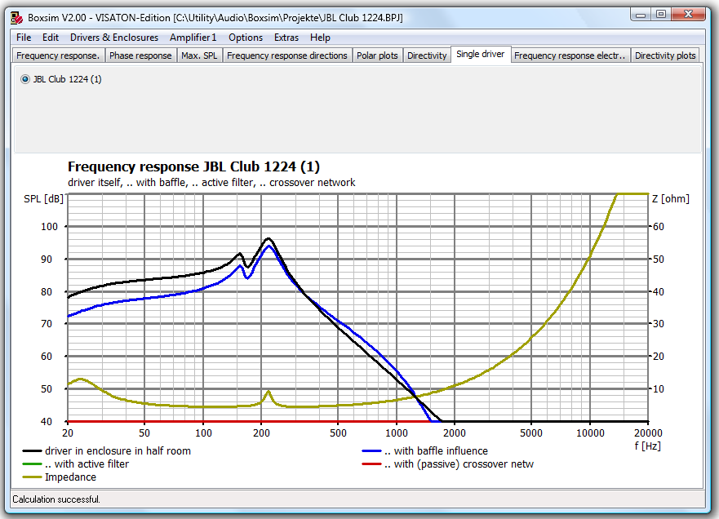Maximize the Boxsim window

[661, 15]
